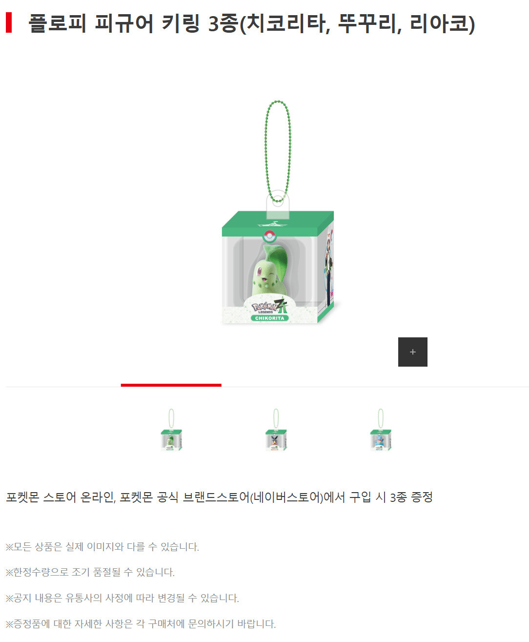Select the Totodile keyring thumbnail
The height and width of the screenshot is (642, 529).
click(380, 430)
